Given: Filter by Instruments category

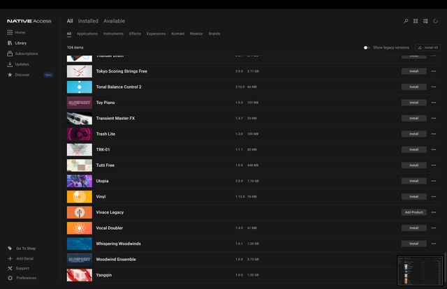Looking at the screenshot, I should point(113,34).
